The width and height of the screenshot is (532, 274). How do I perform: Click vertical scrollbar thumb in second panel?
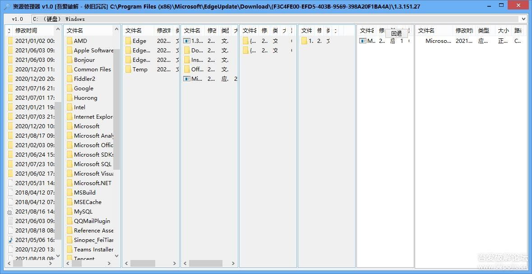click(x=116, y=109)
